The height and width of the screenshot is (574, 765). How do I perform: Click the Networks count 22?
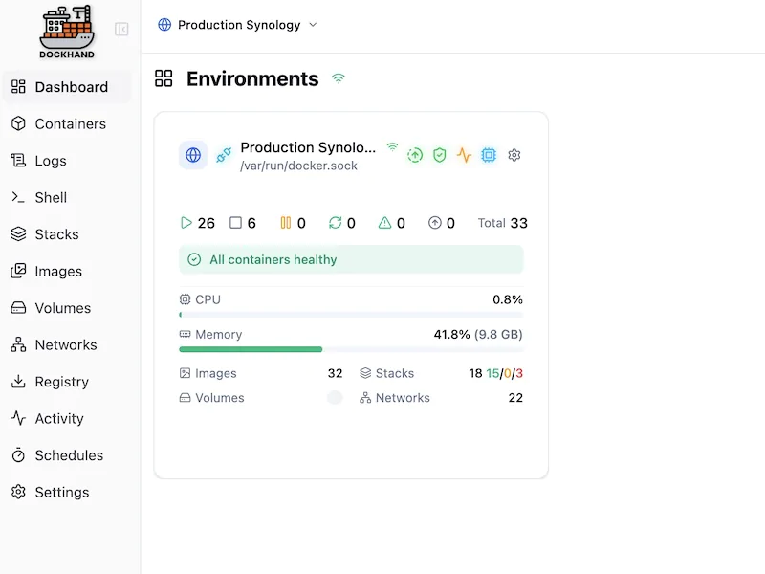pos(515,398)
